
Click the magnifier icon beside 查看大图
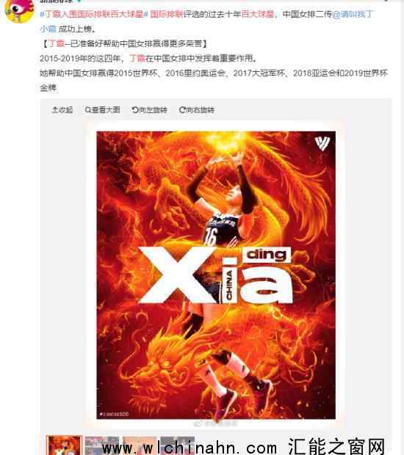[x=87, y=109]
